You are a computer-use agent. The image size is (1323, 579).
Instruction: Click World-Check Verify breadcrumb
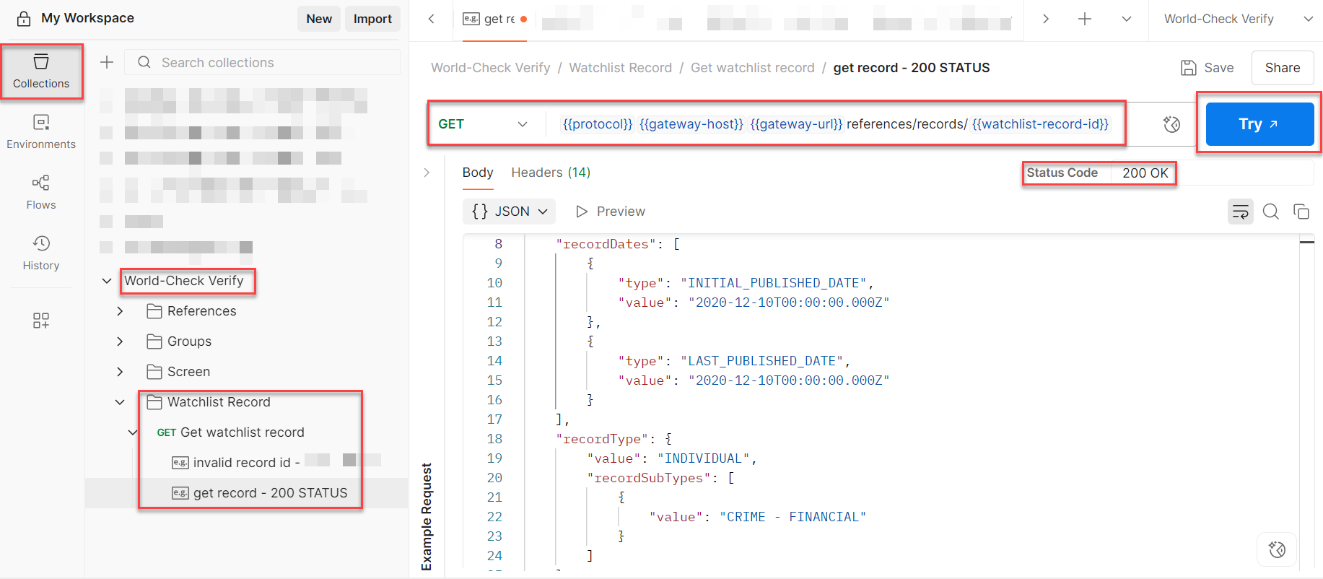point(491,68)
